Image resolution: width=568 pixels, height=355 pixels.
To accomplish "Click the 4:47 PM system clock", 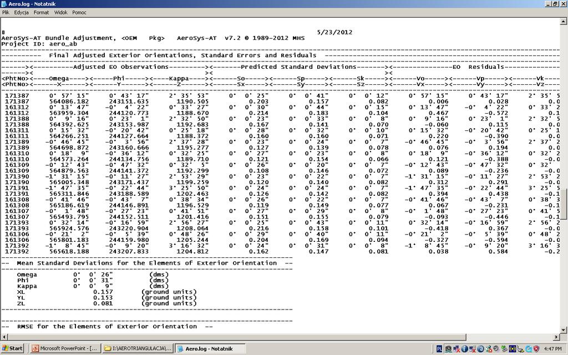I will pyautogui.click(x=553, y=349).
